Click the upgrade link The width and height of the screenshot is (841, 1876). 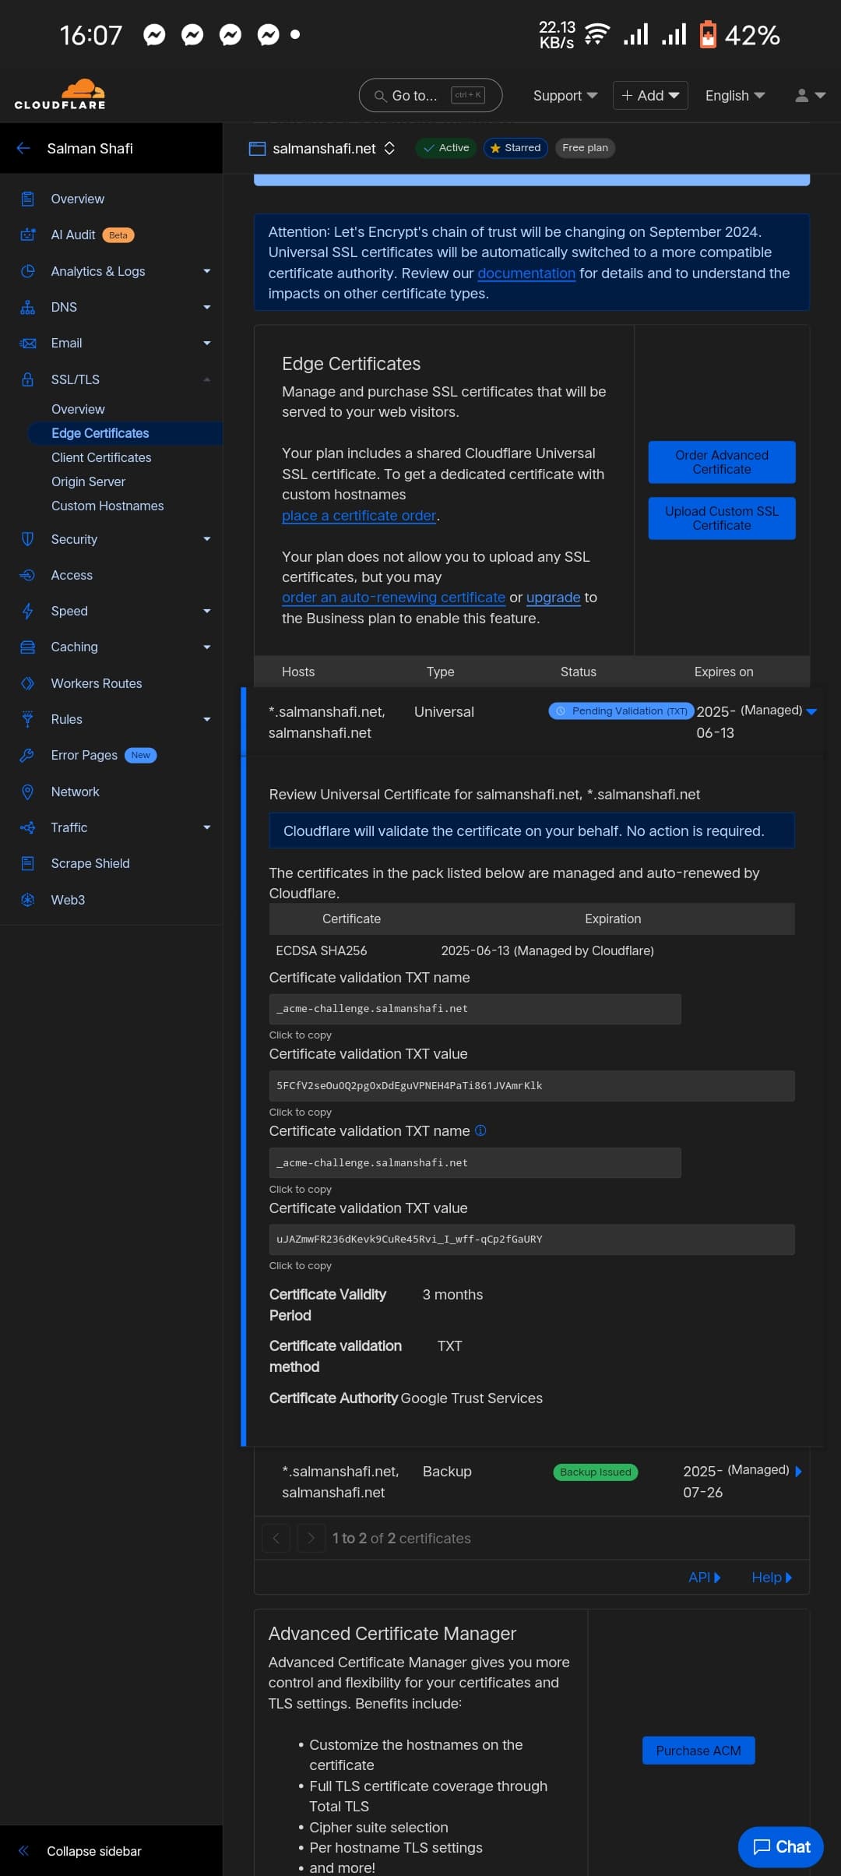(554, 598)
